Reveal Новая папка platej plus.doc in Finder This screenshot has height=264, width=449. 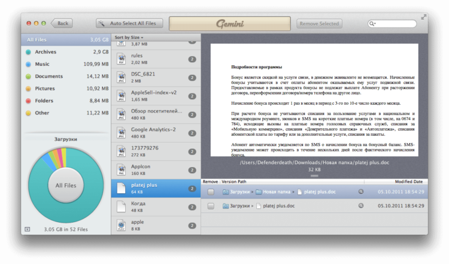pyautogui.click(x=361, y=192)
